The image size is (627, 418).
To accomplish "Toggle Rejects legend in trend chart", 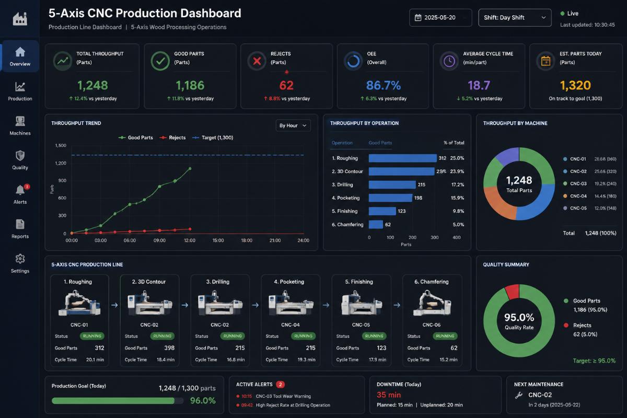I will (173, 137).
